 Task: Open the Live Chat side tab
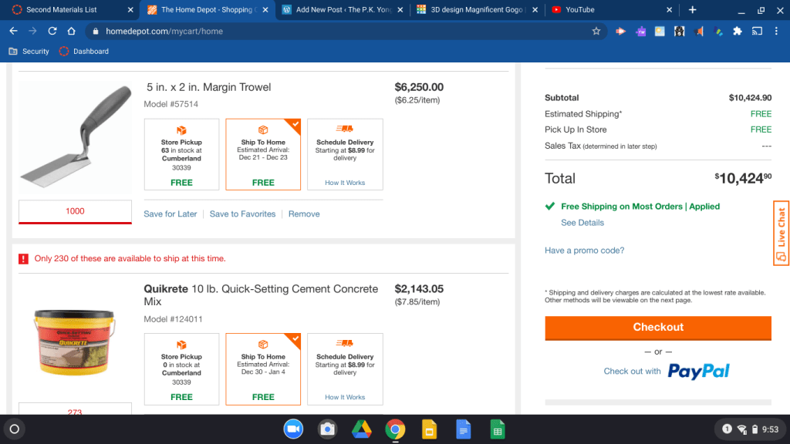pyautogui.click(x=781, y=234)
